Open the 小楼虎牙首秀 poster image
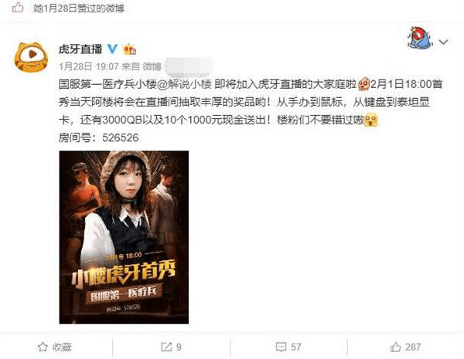464x359 pixels. 124,237
